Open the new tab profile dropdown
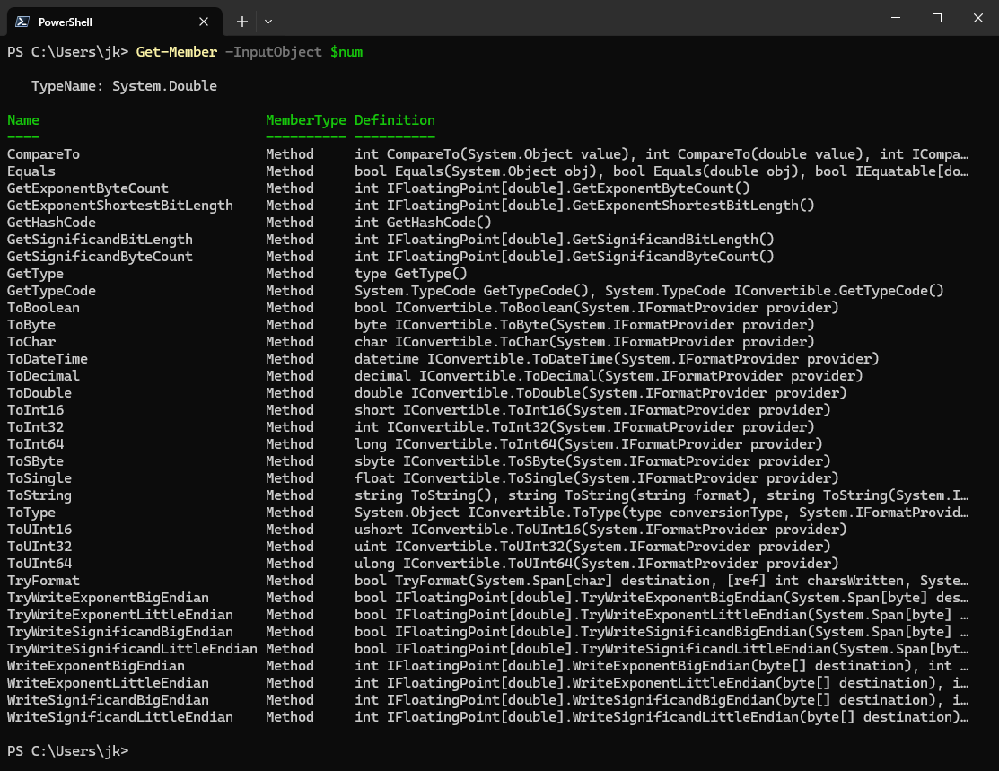 (268, 22)
